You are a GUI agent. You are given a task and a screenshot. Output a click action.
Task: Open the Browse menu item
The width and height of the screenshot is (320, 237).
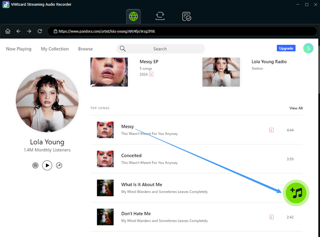[x=85, y=49]
